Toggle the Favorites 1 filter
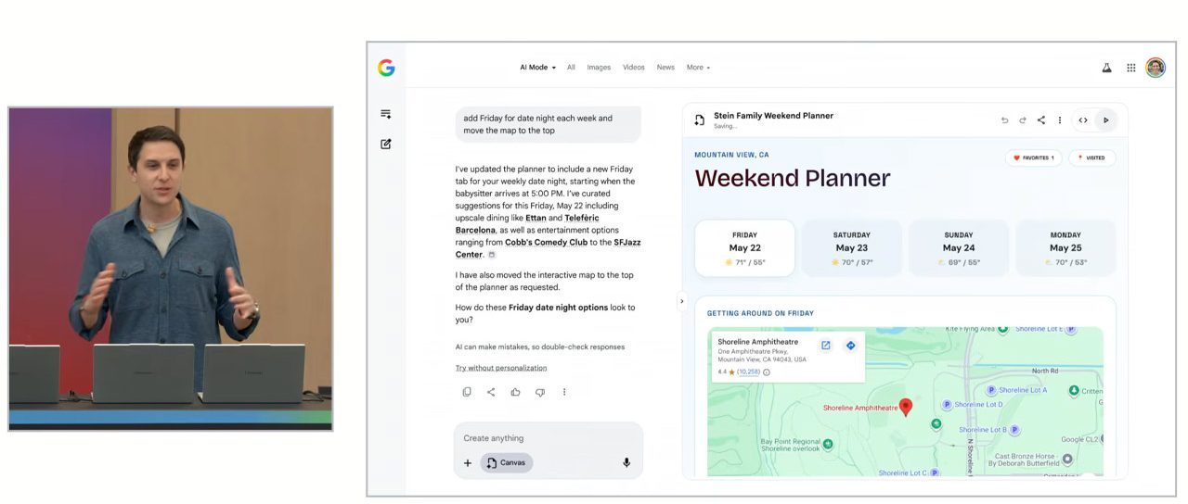 pos(1033,157)
